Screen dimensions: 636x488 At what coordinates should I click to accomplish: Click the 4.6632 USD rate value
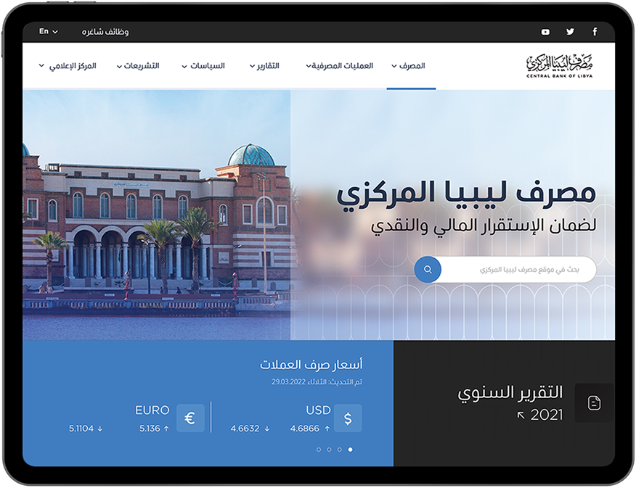point(245,429)
